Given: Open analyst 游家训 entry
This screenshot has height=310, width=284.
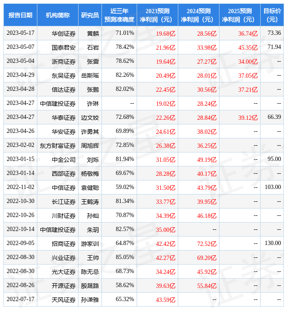Looking at the screenshot, I should tap(90, 243).
